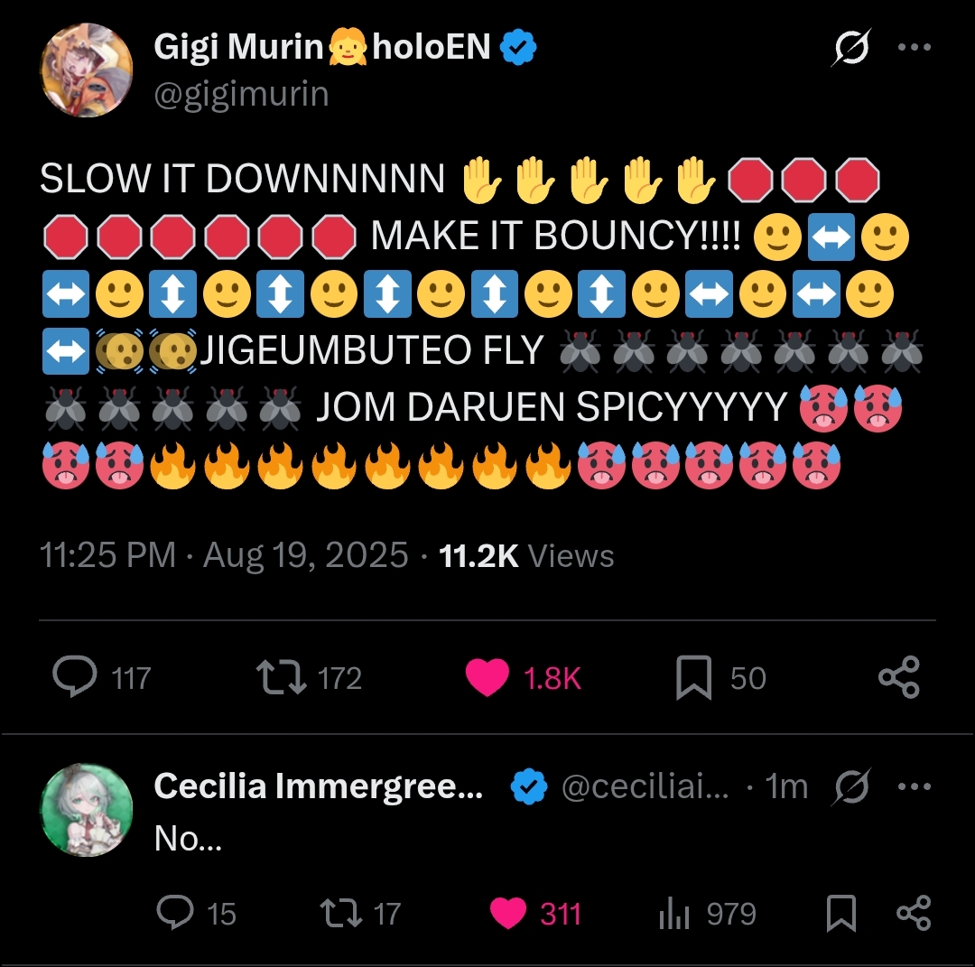Image resolution: width=975 pixels, height=967 pixels.
Task: Bookmark Cecilia's reply
Action: point(840,914)
